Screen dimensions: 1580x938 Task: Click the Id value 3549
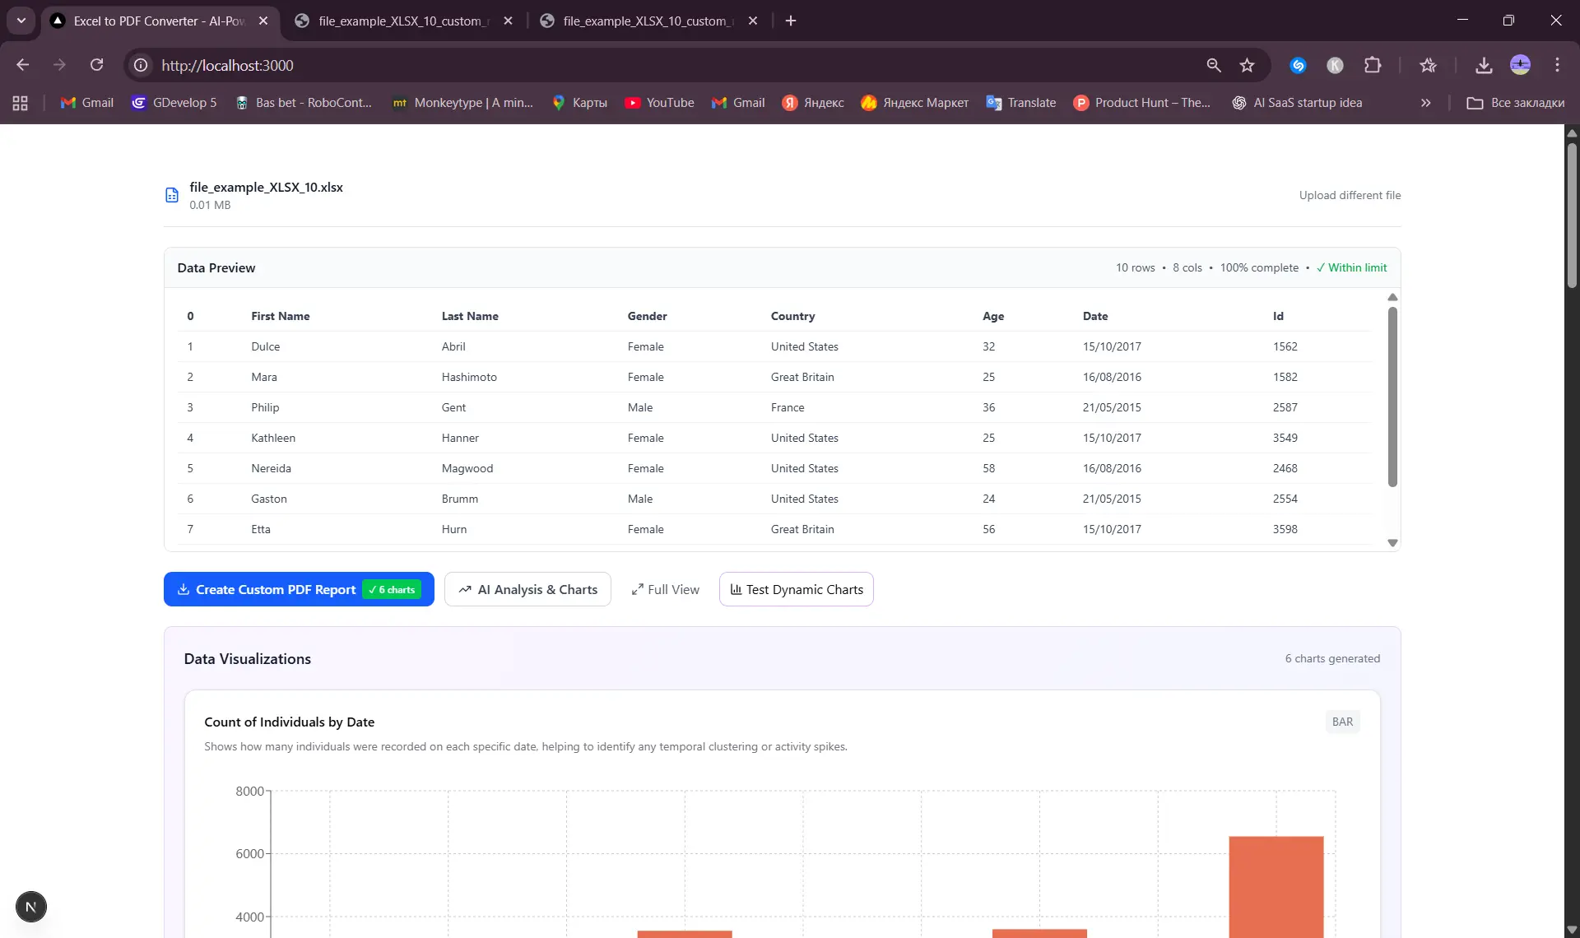pyautogui.click(x=1285, y=438)
